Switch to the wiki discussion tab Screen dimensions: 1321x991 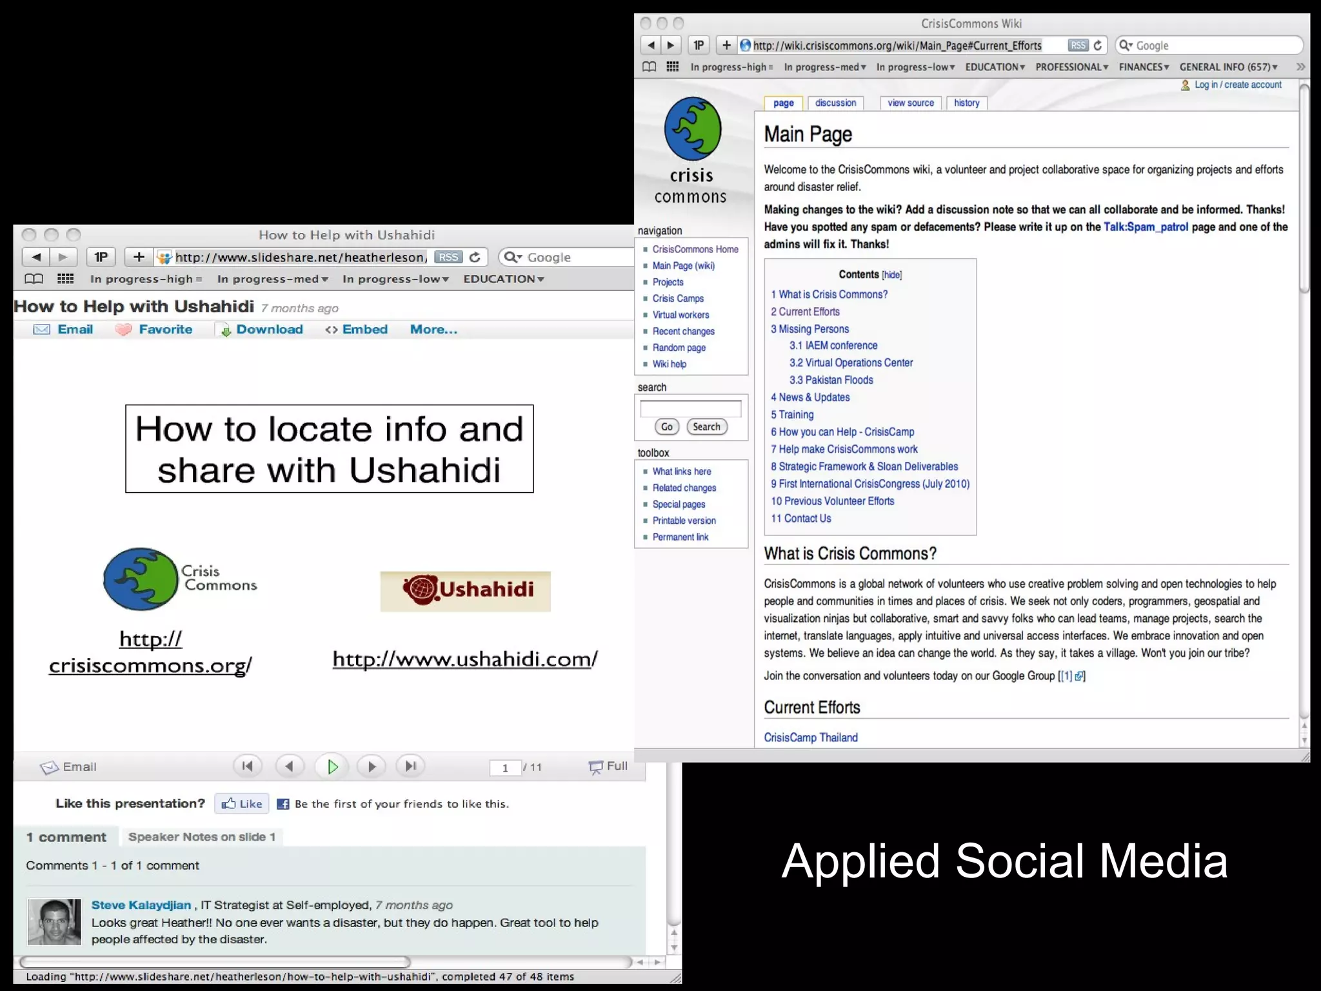pos(835,103)
